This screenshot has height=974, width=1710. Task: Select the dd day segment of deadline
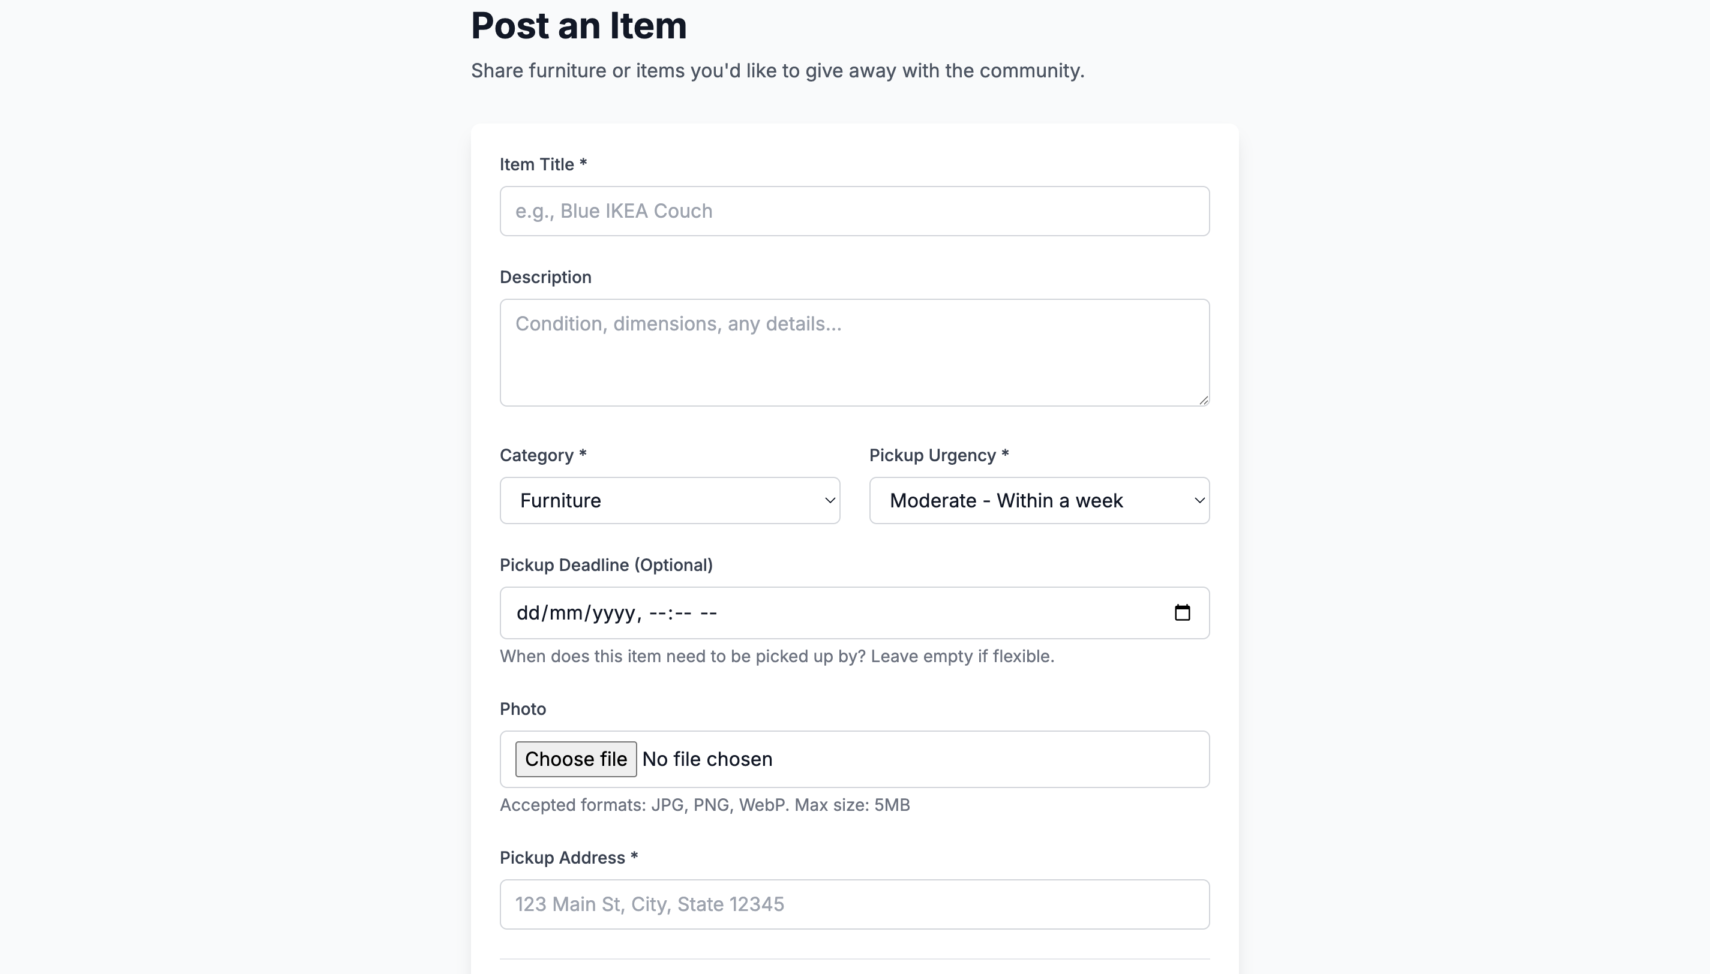tap(528, 613)
